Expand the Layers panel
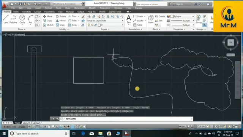 coord(105,29)
